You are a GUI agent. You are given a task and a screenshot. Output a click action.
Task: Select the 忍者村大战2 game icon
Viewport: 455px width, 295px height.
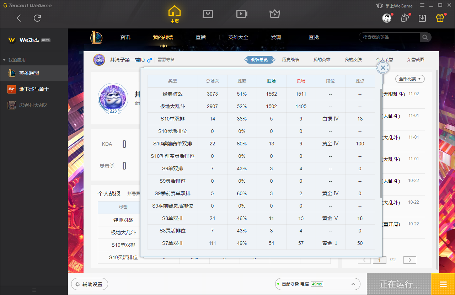click(x=11, y=105)
